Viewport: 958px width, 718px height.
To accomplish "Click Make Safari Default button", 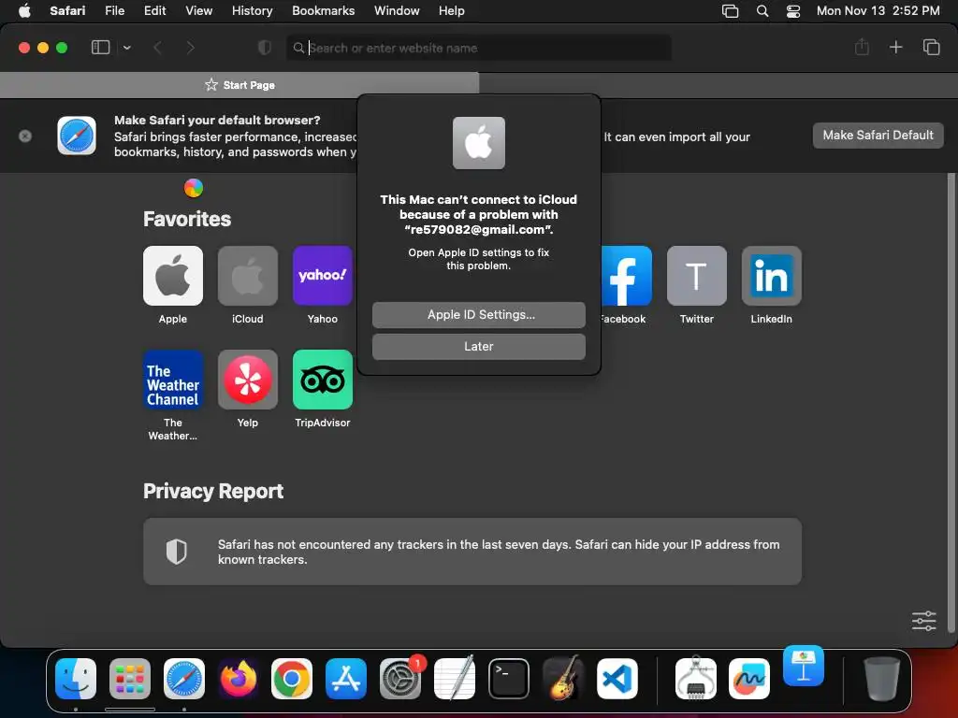I will (x=878, y=136).
